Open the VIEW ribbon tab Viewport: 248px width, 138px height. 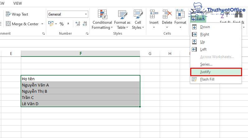pyautogui.click(x=17, y=3)
